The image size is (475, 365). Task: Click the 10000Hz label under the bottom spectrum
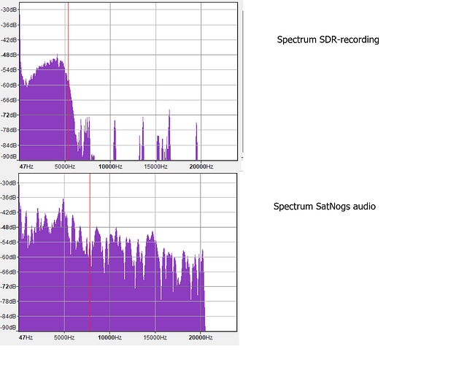coord(109,337)
